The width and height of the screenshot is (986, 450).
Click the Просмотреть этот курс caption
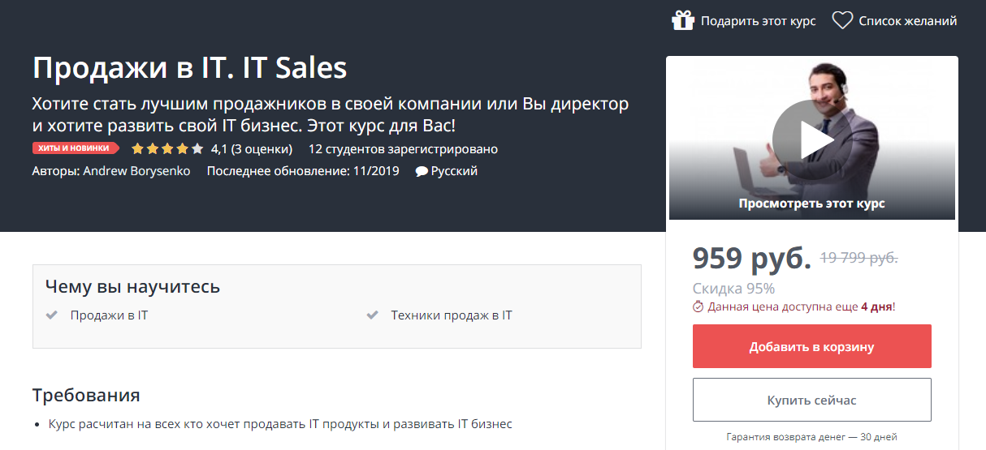(x=811, y=204)
